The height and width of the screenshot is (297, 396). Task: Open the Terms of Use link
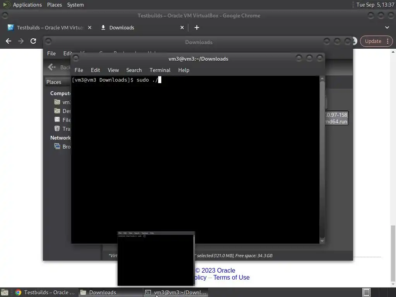pyautogui.click(x=231, y=277)
